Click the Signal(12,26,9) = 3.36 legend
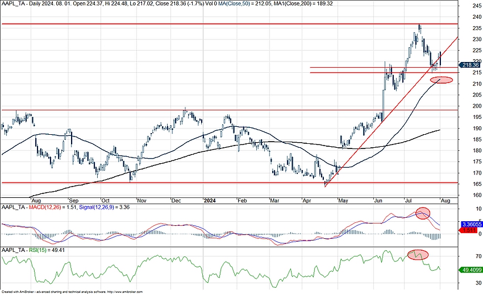This screenshot has height=294, width=483. (104, 208)
